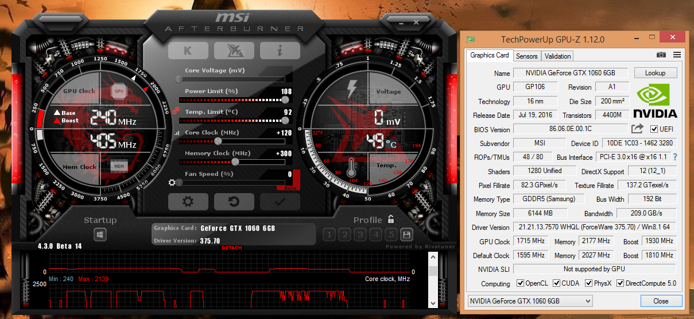Open Afterburner info with the i button
The image size is (694, 319).
(280, 51)
